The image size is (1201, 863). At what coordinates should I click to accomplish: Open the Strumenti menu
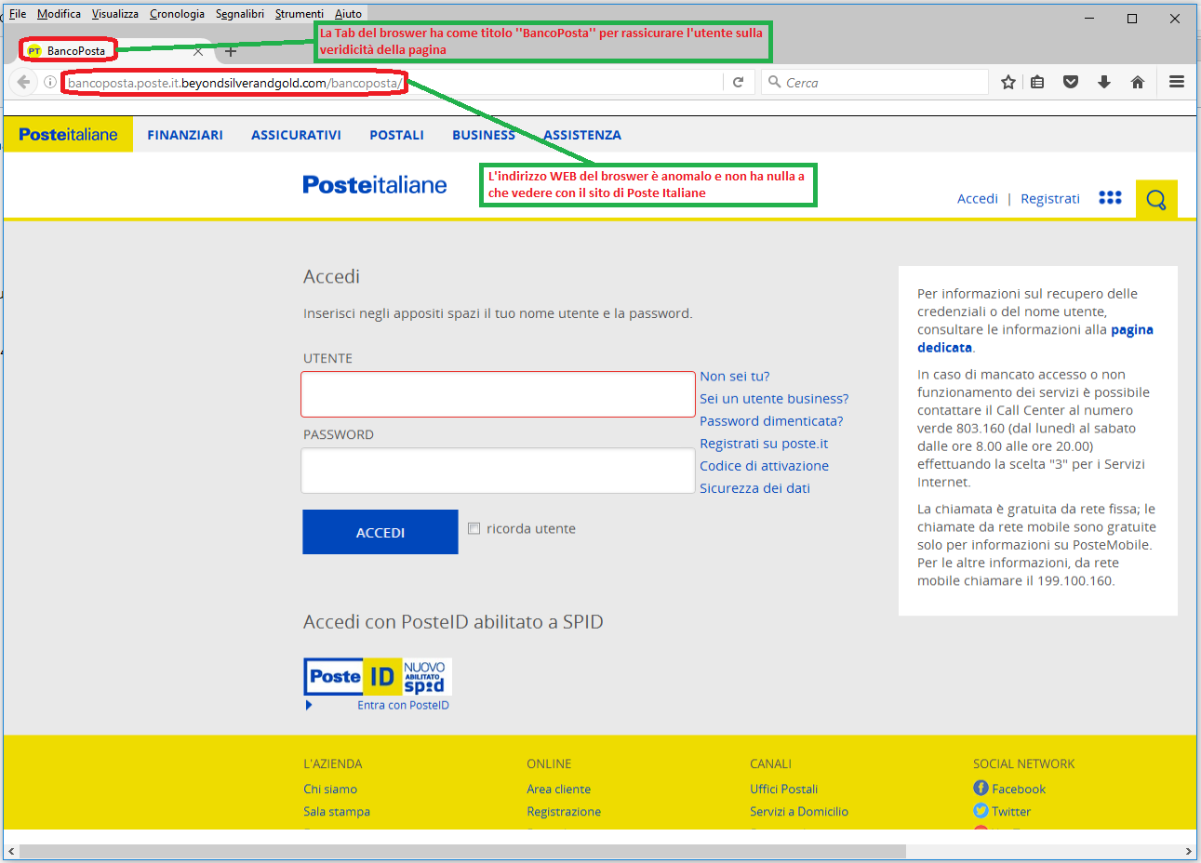click(x=300, y=13)
